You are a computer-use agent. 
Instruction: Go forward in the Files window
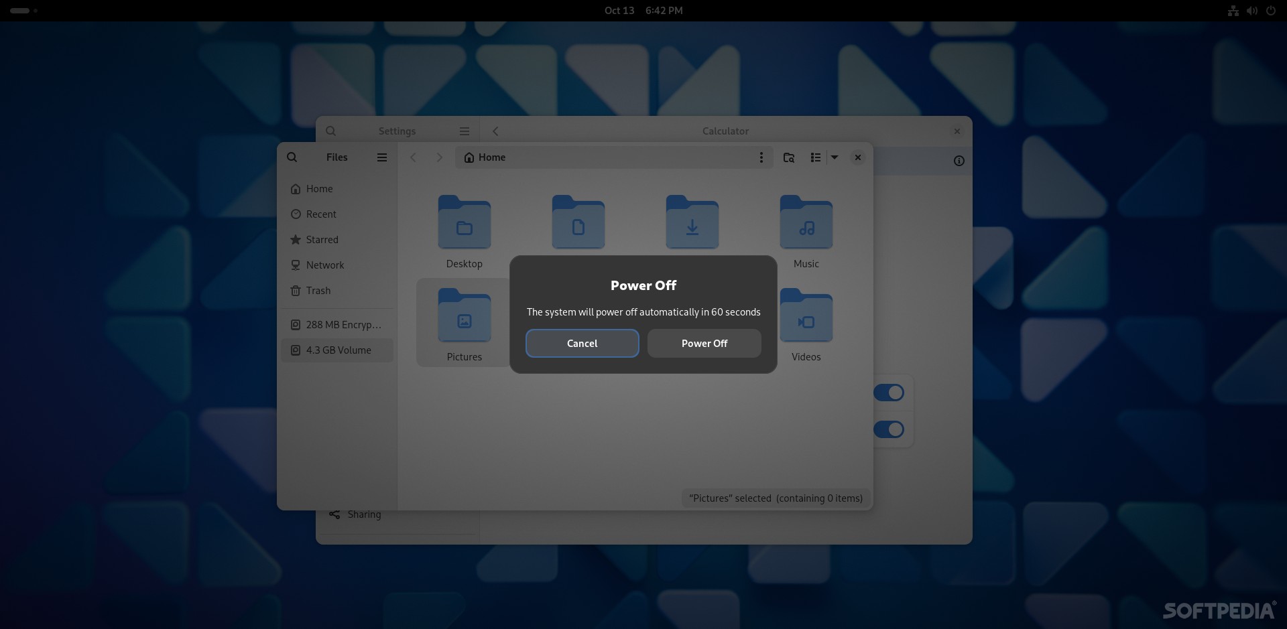(440, 157)
